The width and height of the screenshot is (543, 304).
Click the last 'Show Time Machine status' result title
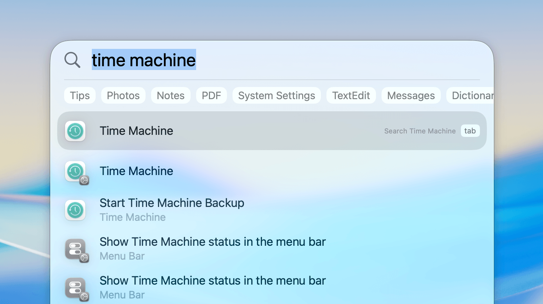click(213, 280)
